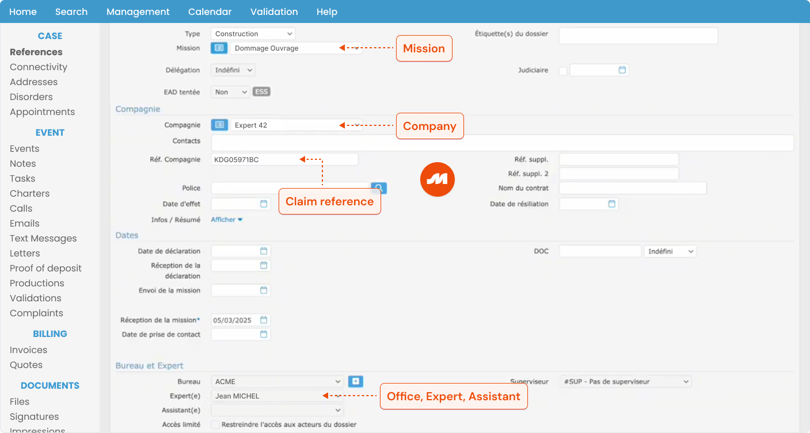
Task: Open the Home menu
Action: pyautogui.click(x=23, y=12)
